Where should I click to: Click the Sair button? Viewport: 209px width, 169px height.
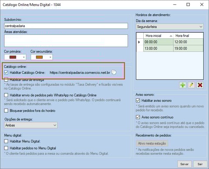(200, 164)
